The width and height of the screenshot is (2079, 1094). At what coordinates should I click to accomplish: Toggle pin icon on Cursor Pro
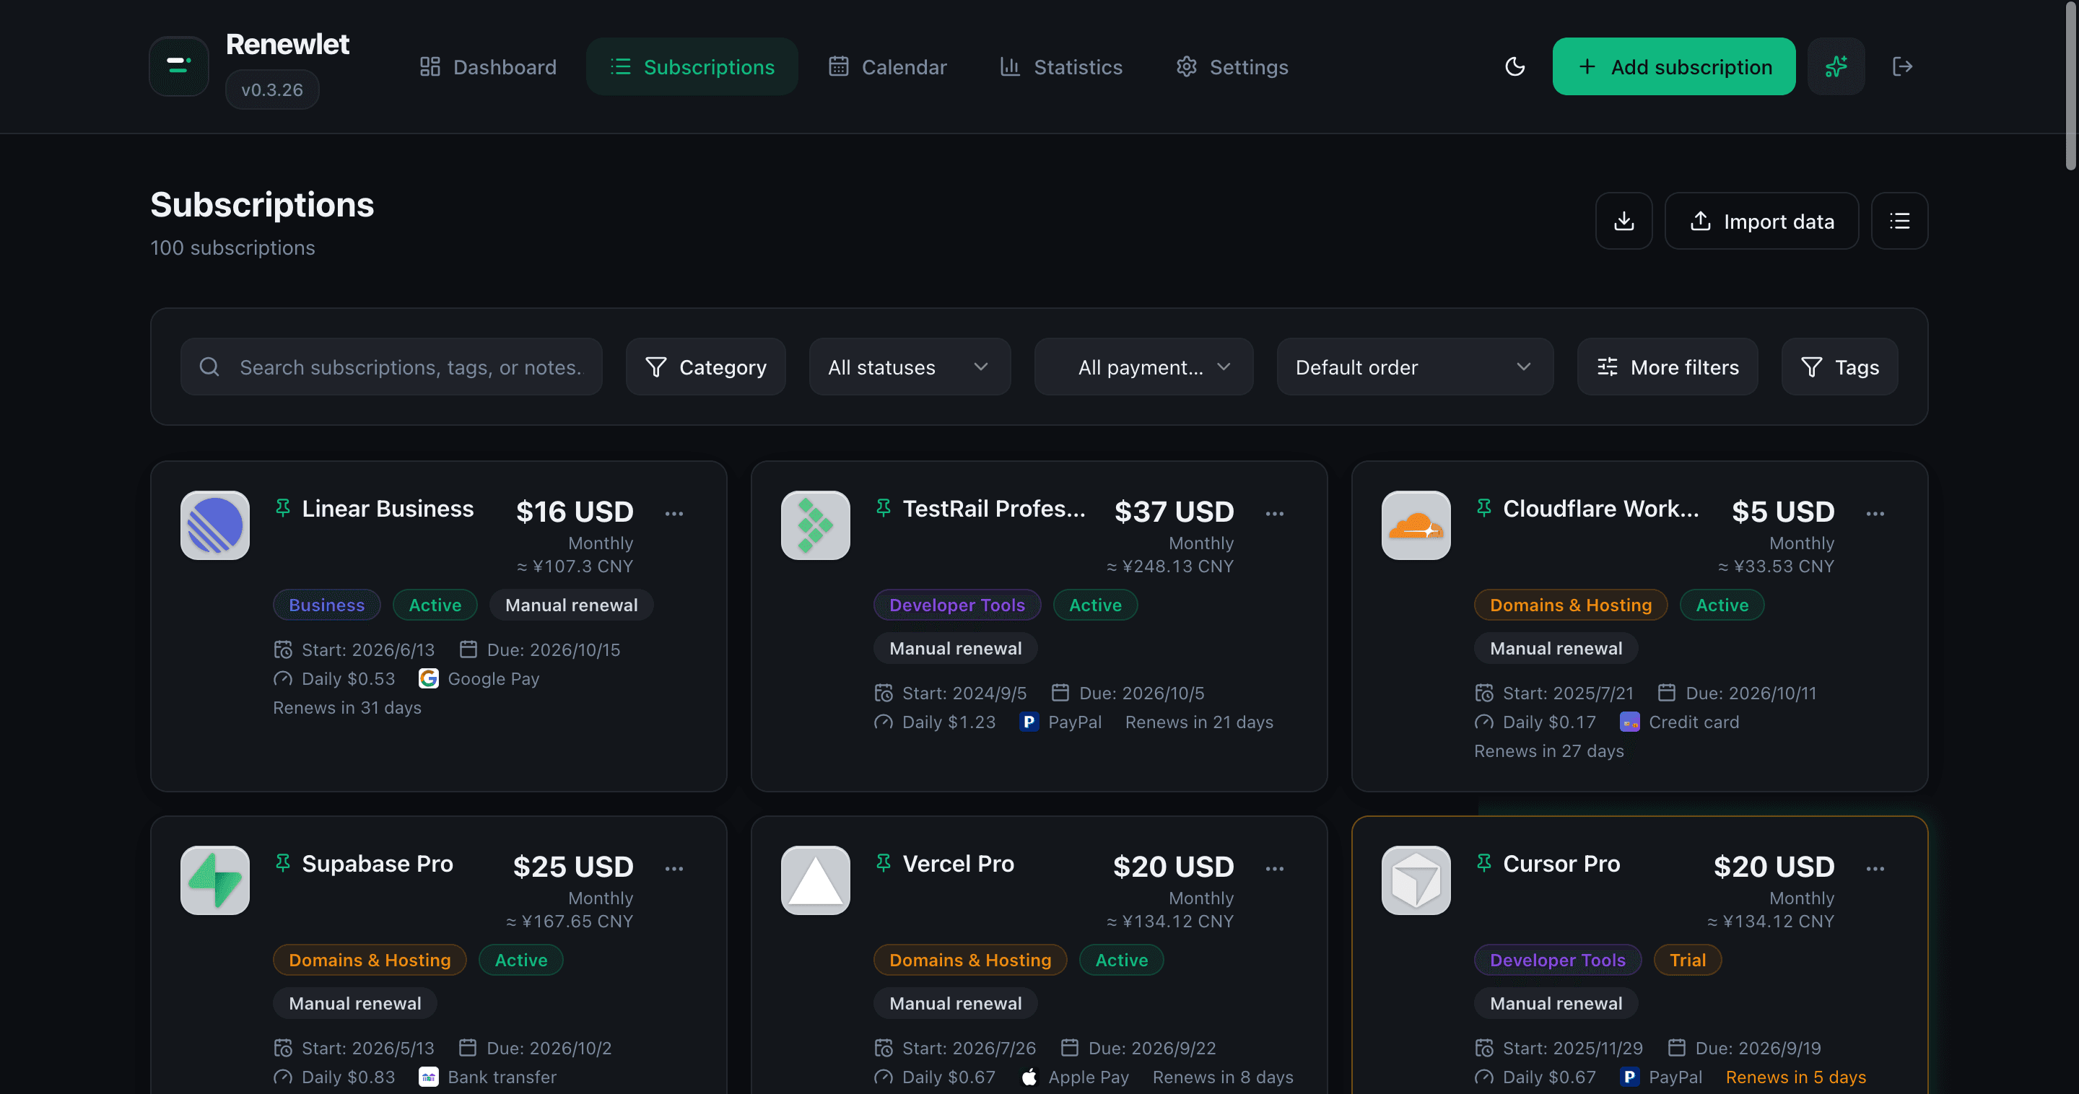coord(1483,863)
